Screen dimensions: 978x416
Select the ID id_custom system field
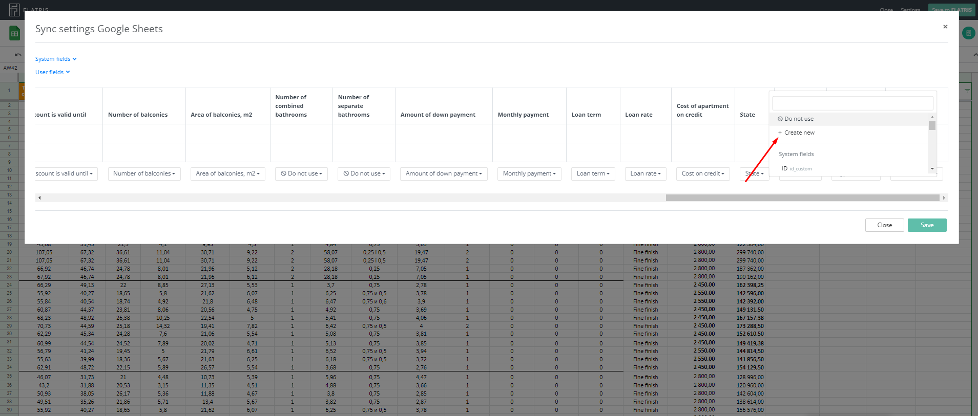point(797,168)
